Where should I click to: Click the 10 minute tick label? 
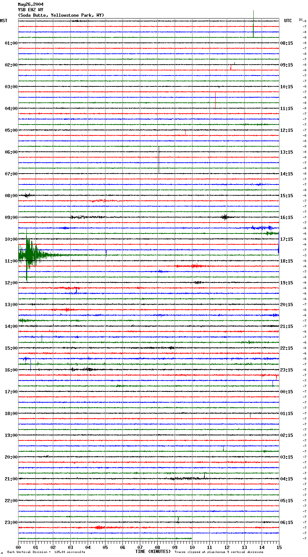192,547
